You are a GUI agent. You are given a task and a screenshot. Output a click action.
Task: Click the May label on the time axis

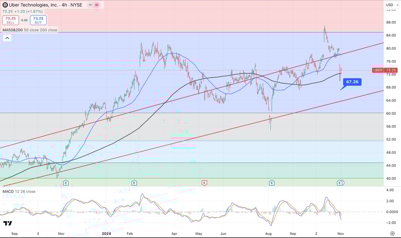pyautogui.click(x=199, y=233)
